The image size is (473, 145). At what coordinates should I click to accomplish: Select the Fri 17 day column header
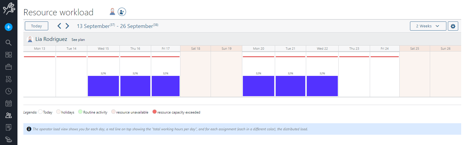(x=166, y=49)
